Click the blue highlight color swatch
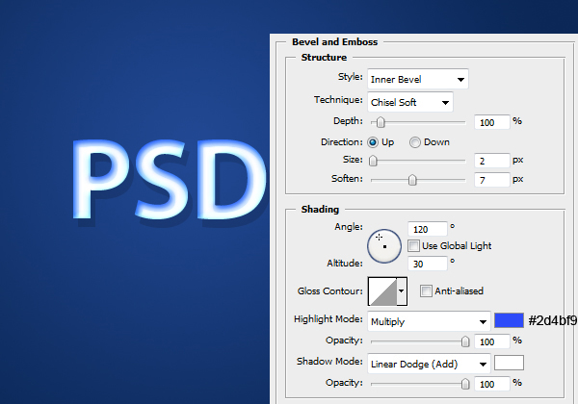 tap(509, 320)
